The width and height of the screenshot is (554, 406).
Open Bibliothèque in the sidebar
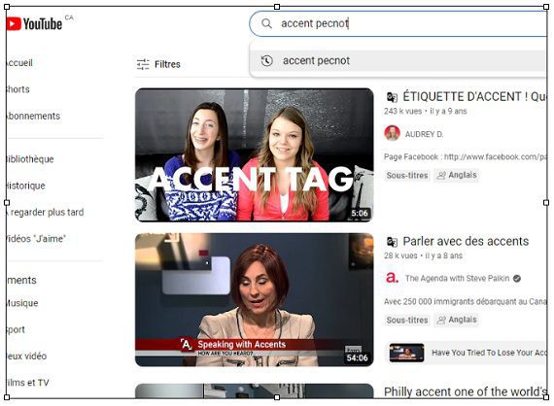tap(30, 159)
